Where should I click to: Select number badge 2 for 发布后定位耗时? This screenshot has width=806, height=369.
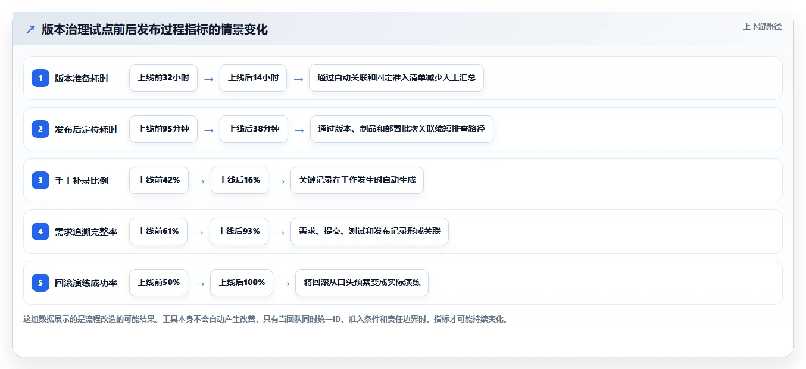pos(40,129)
